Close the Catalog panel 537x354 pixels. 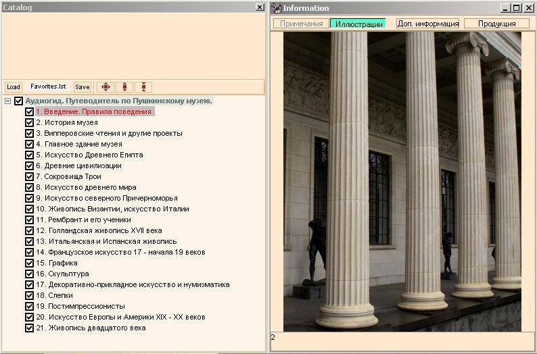point(260,7)
